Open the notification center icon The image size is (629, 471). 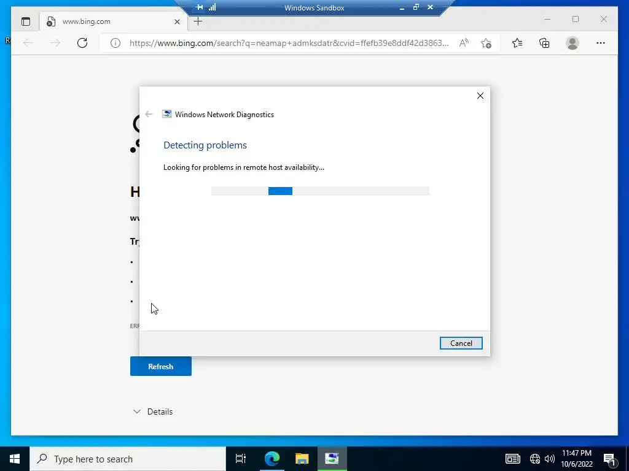pyautogui.click(x=609, y=459)
